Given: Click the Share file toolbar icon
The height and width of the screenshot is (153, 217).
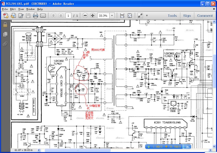Looking at the screenshot, I should (x=13, y=15).
